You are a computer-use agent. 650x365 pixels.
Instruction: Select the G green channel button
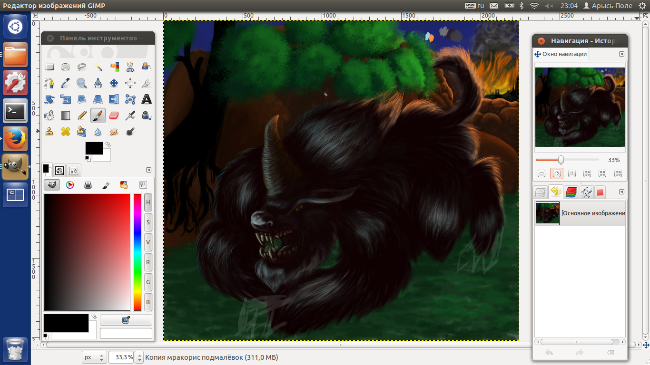148,282
